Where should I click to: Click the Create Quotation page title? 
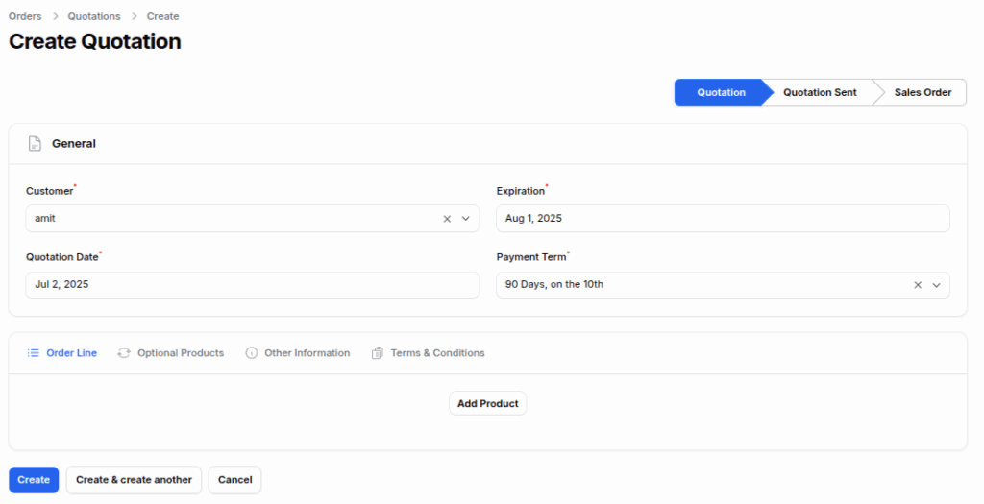point(95,42)
